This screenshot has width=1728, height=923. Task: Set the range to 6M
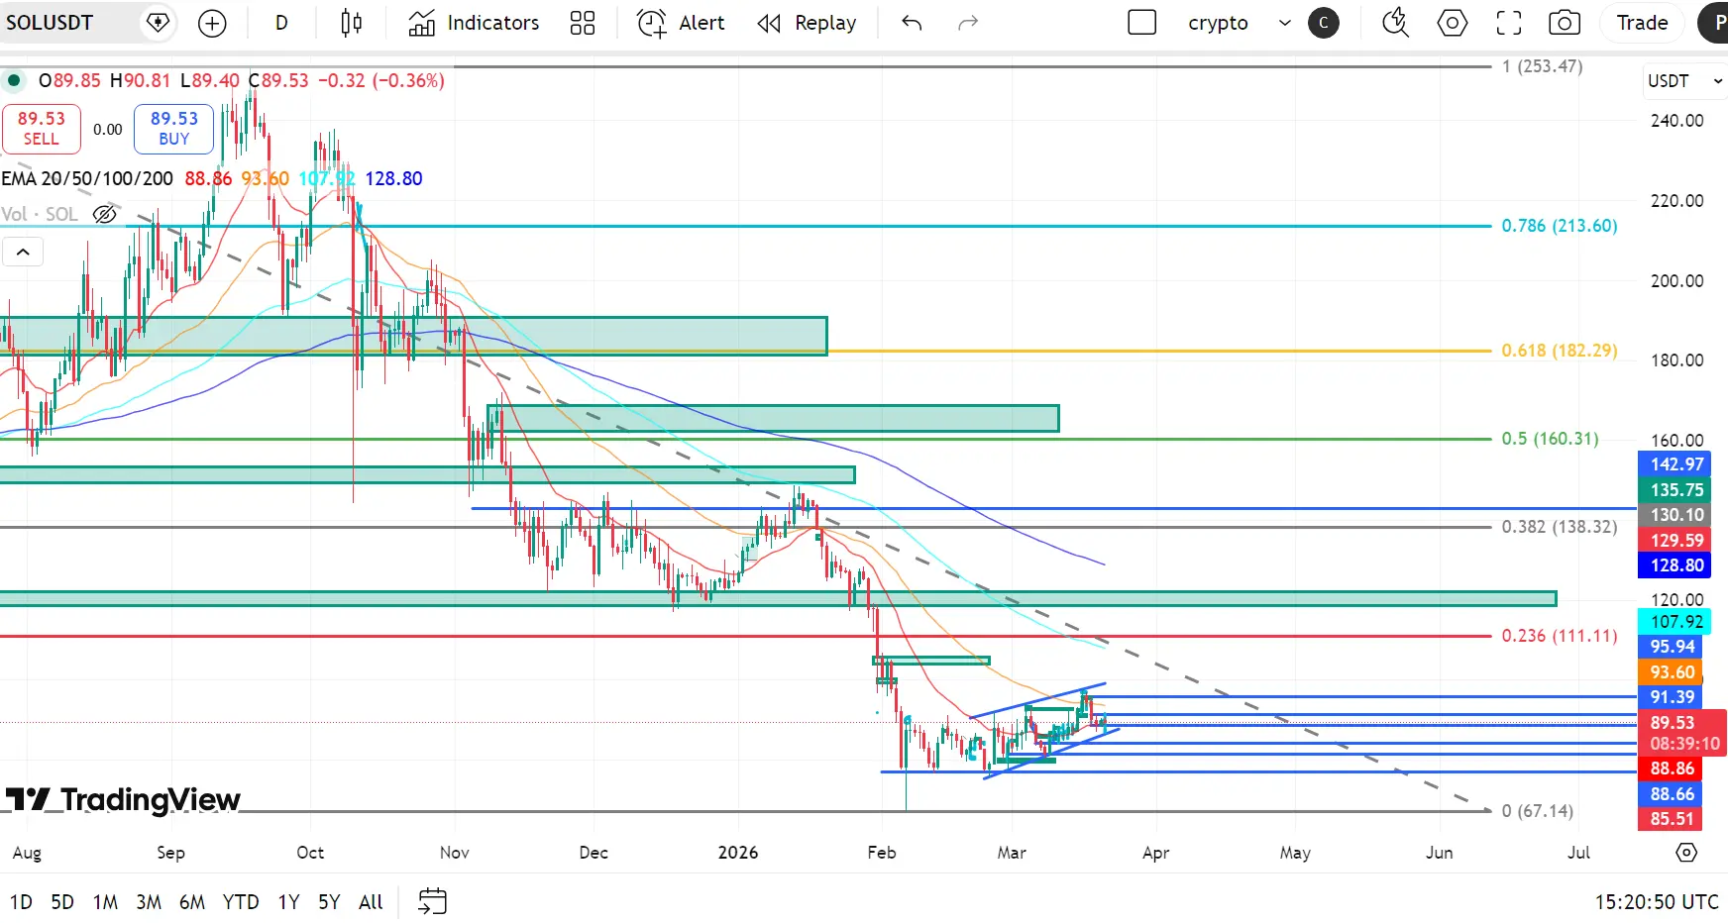192,902
